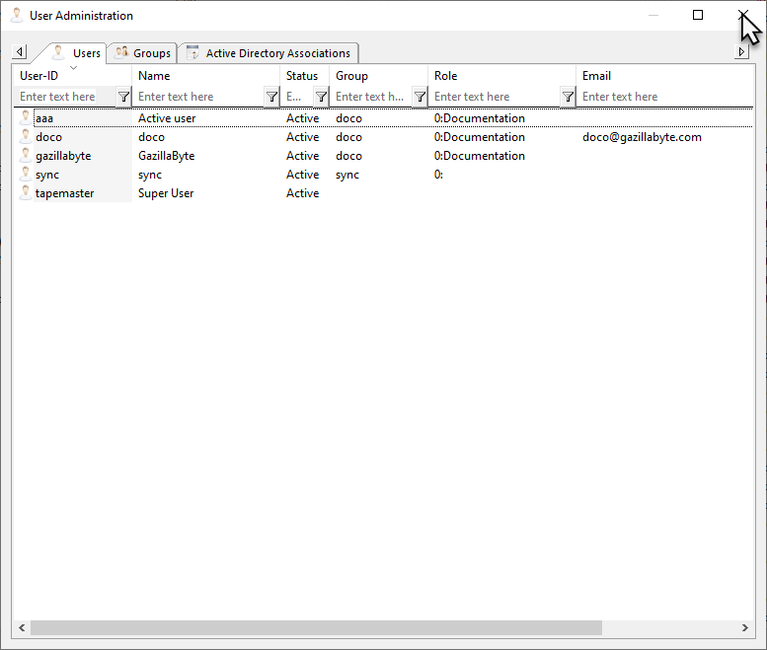Click the user icon beside aaa
This screenshot has width=767, height=650.
[26, 117]
